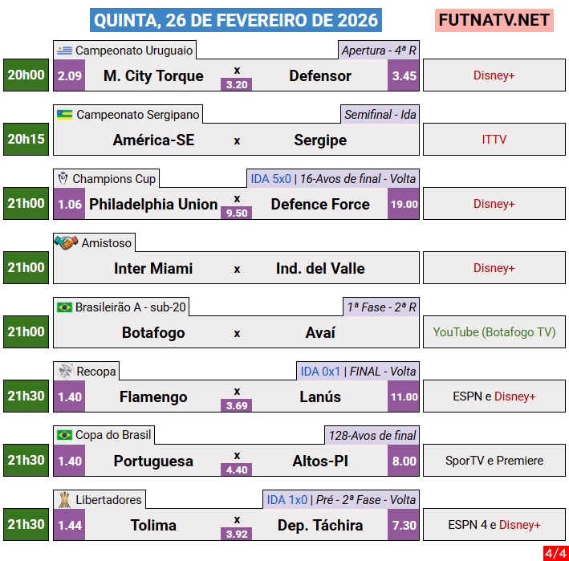Click the Brazil flag beside Copa do Brasil
This screenshot has width=569, height=561.
(65, 435)
